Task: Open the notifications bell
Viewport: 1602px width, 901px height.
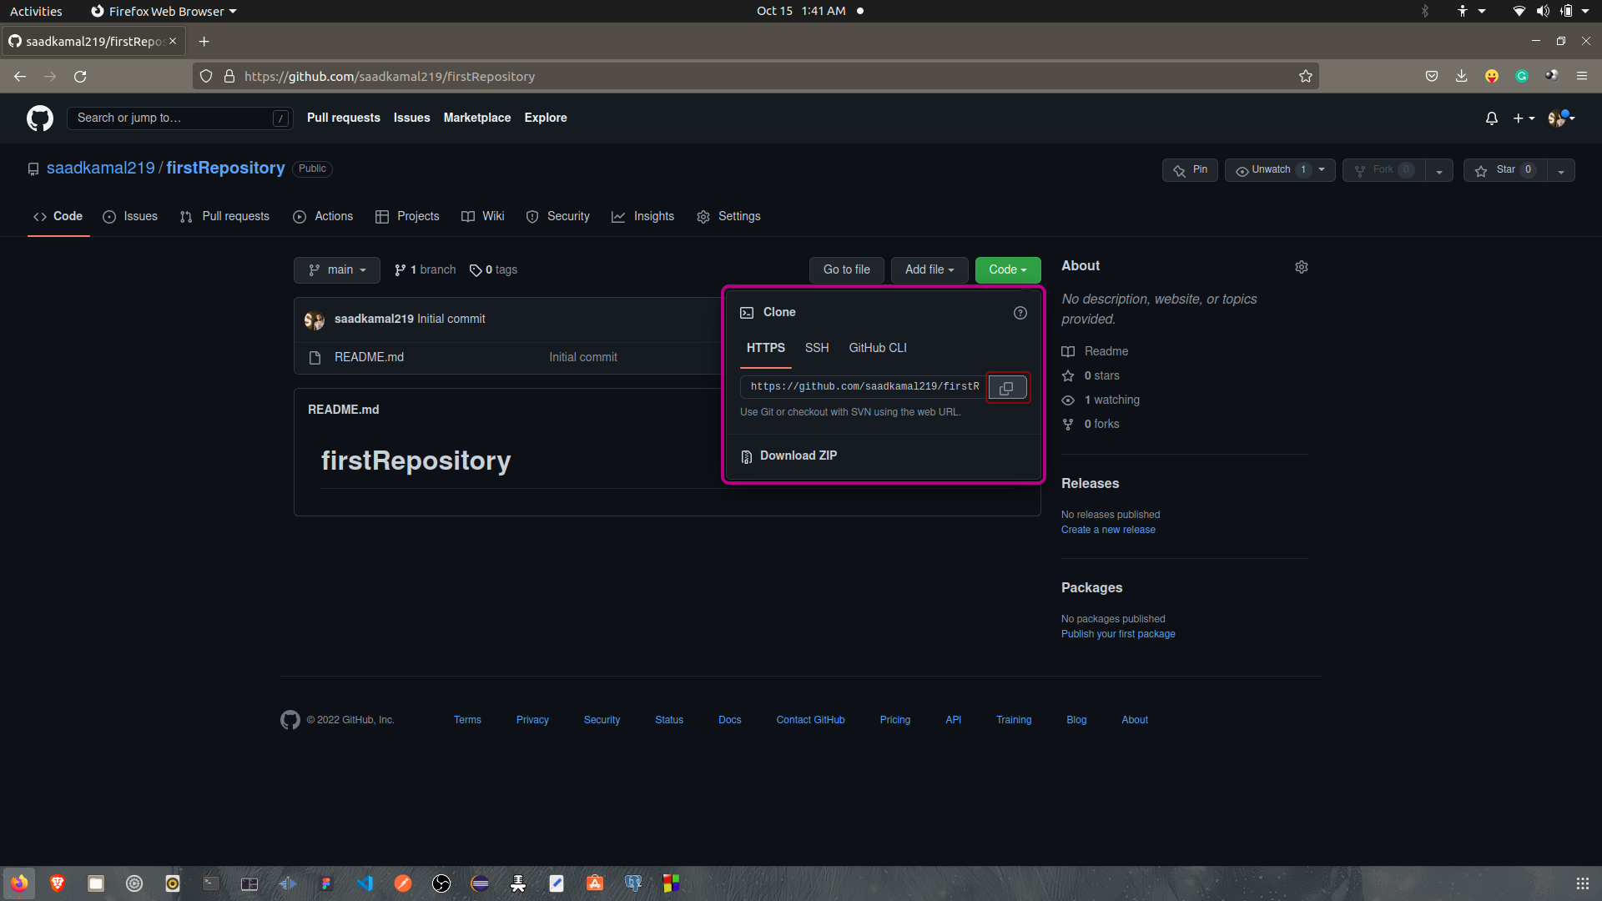Action: tap(1491, 118)
